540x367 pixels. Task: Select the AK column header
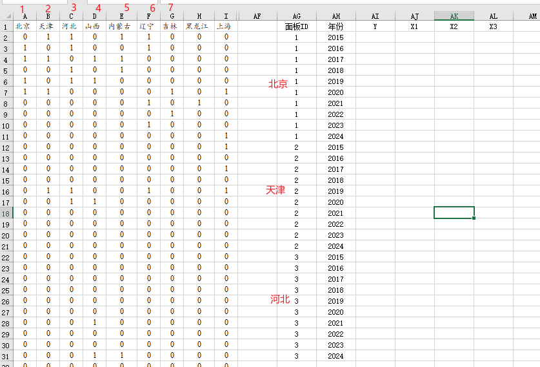tap(454, 16)
